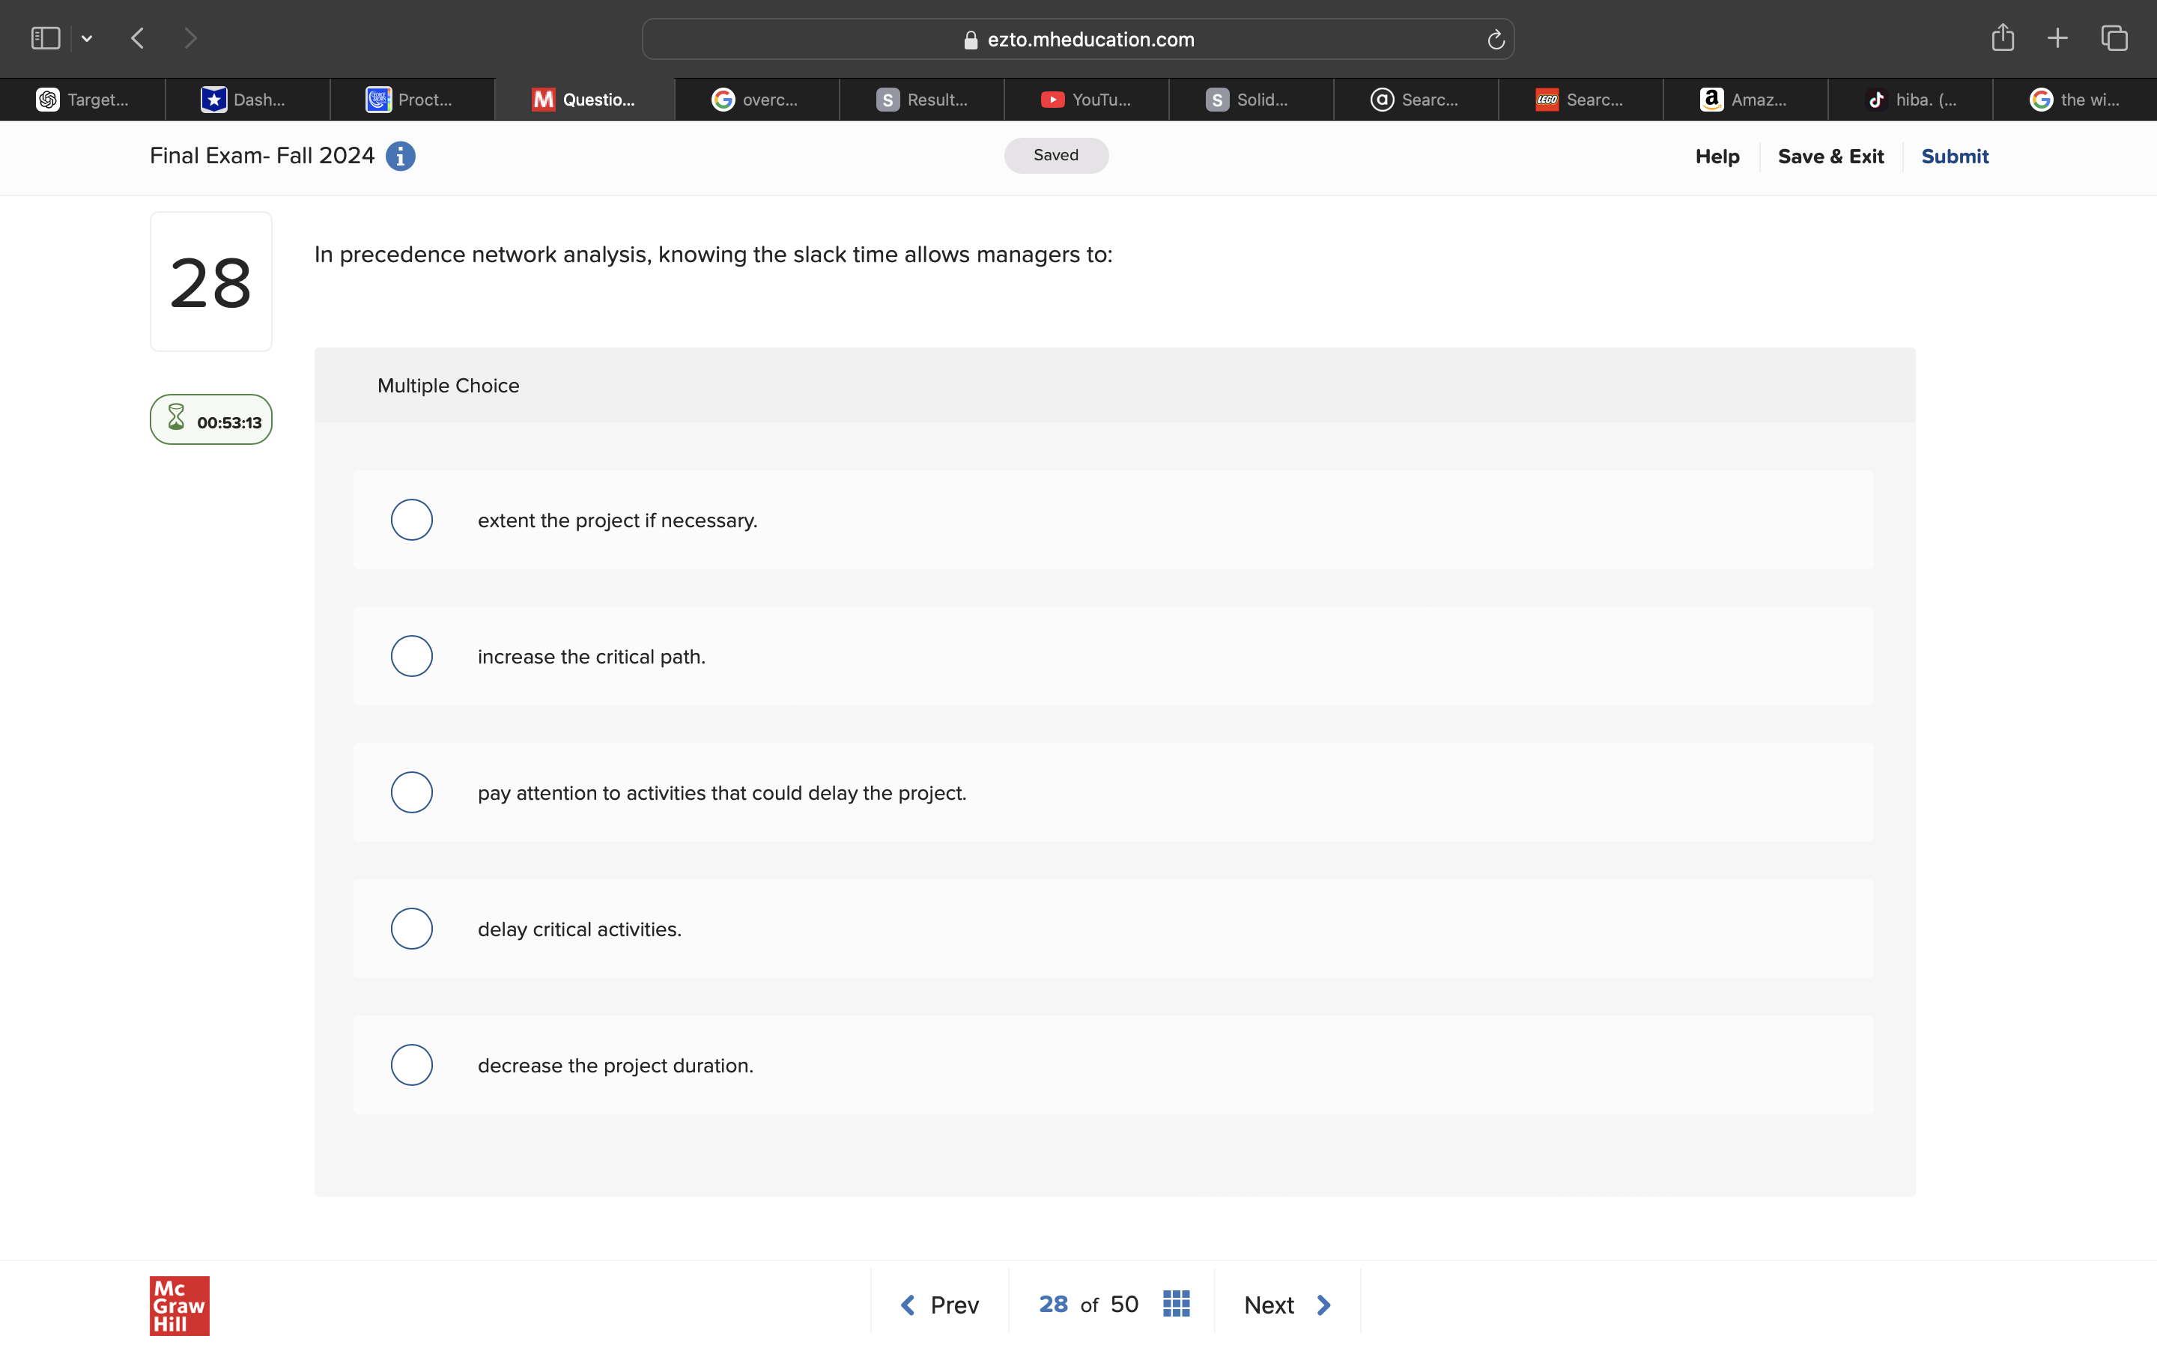Screen dimensions: 2157x1348
Task: Click Save & Exit
Action: [1830, 156]
